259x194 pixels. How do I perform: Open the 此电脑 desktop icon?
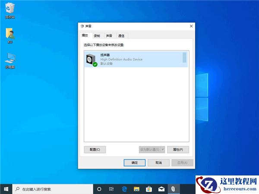pyautogui.click(x=10, y=60)
